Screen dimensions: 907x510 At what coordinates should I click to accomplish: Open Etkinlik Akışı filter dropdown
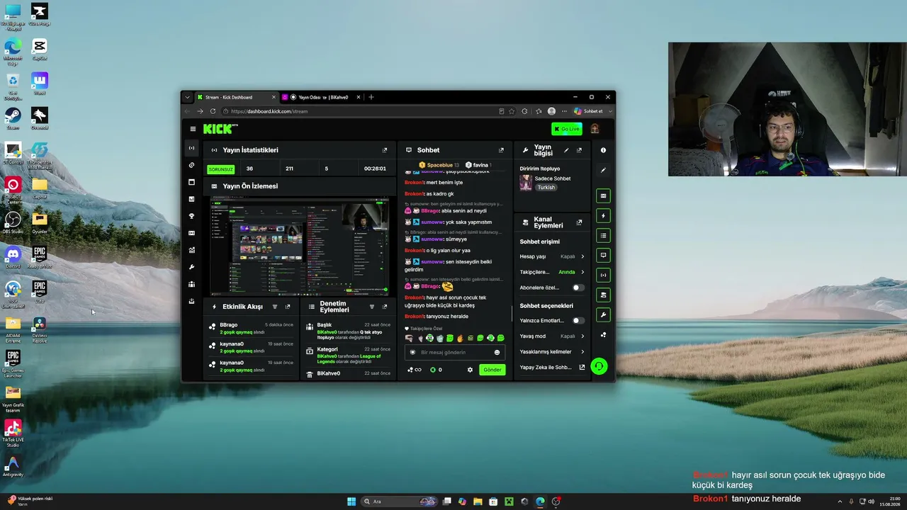pos(275,307)
